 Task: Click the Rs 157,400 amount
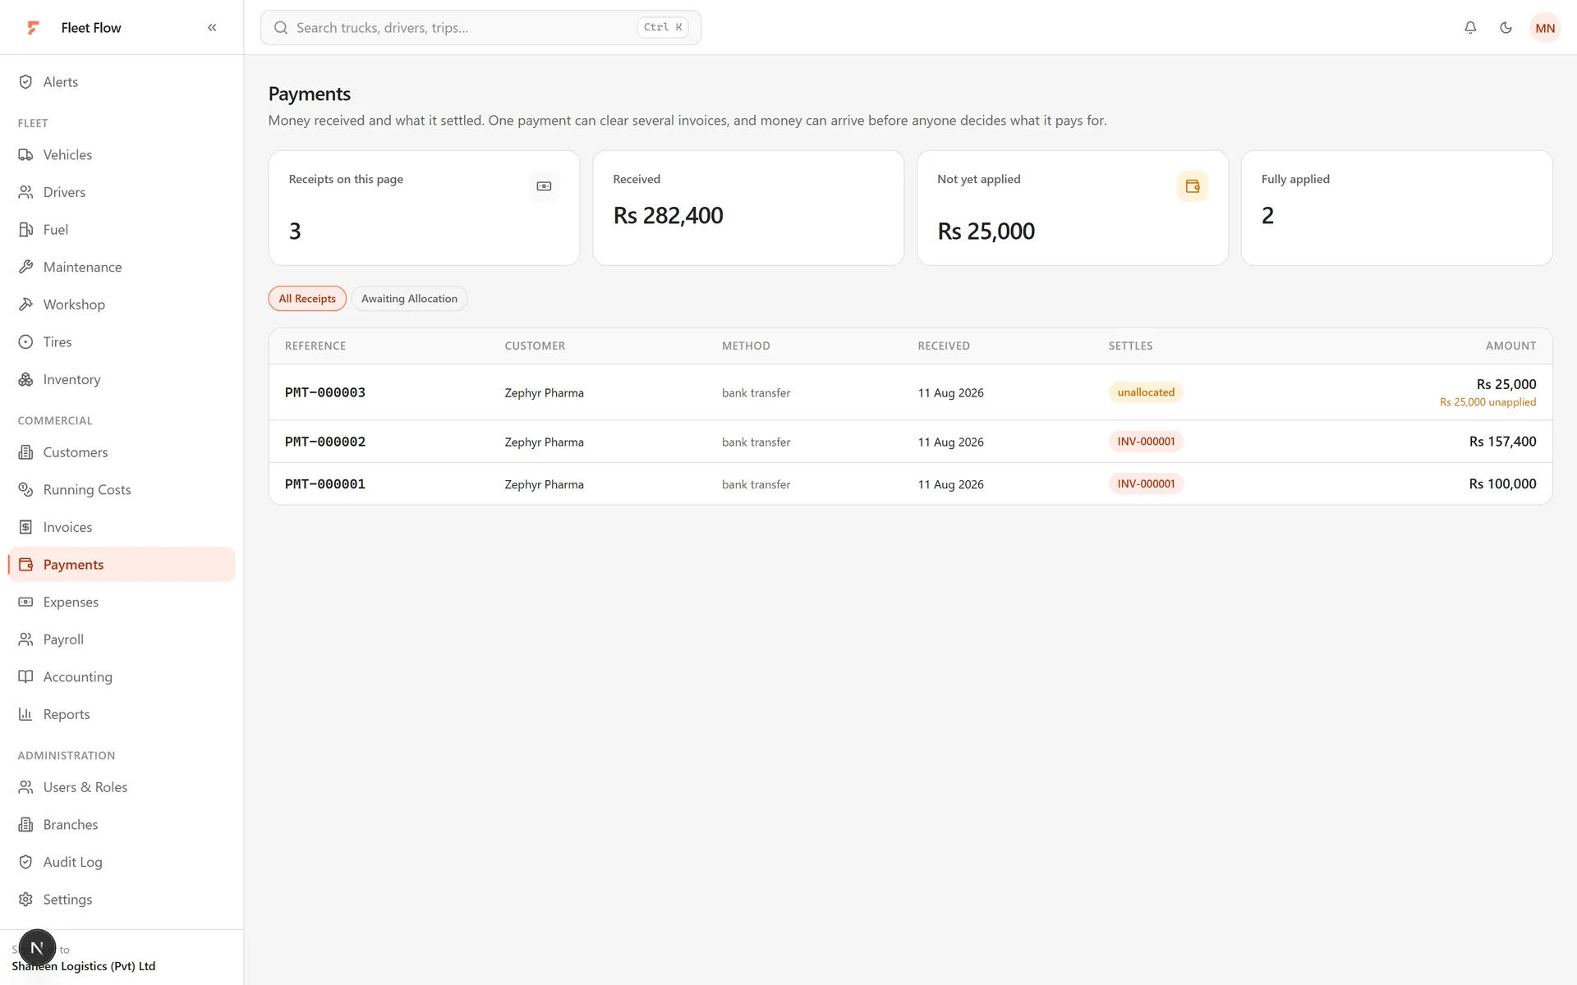pos(1502,442)
